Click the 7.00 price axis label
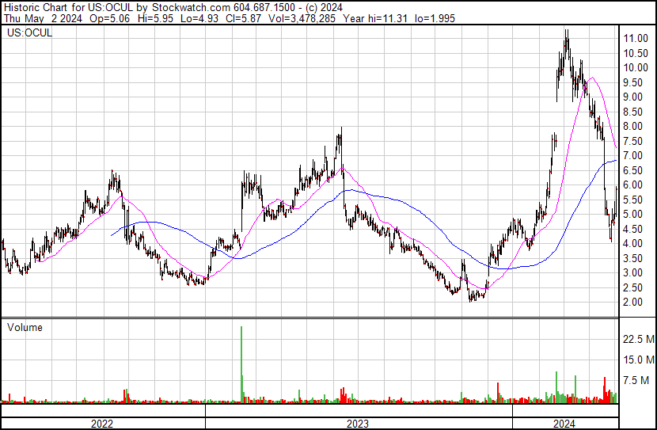 pyautogui.click(x=633, y=155)
